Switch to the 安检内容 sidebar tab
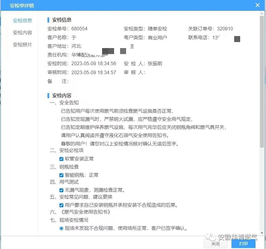Screen dimensions: 266x249 click(23, 32)
